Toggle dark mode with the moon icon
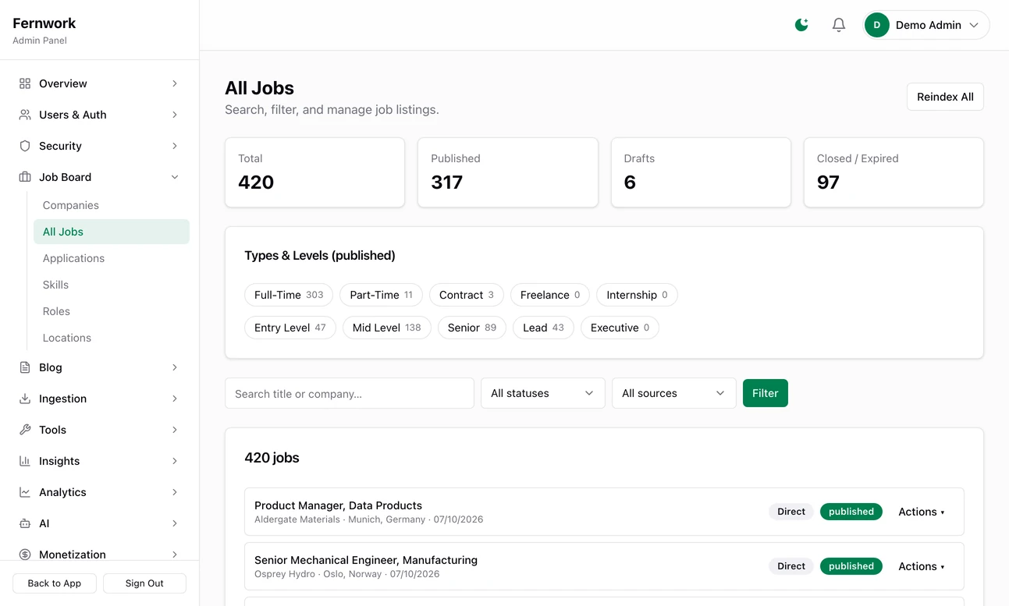Screen dimensions: 1009x606 801,25
